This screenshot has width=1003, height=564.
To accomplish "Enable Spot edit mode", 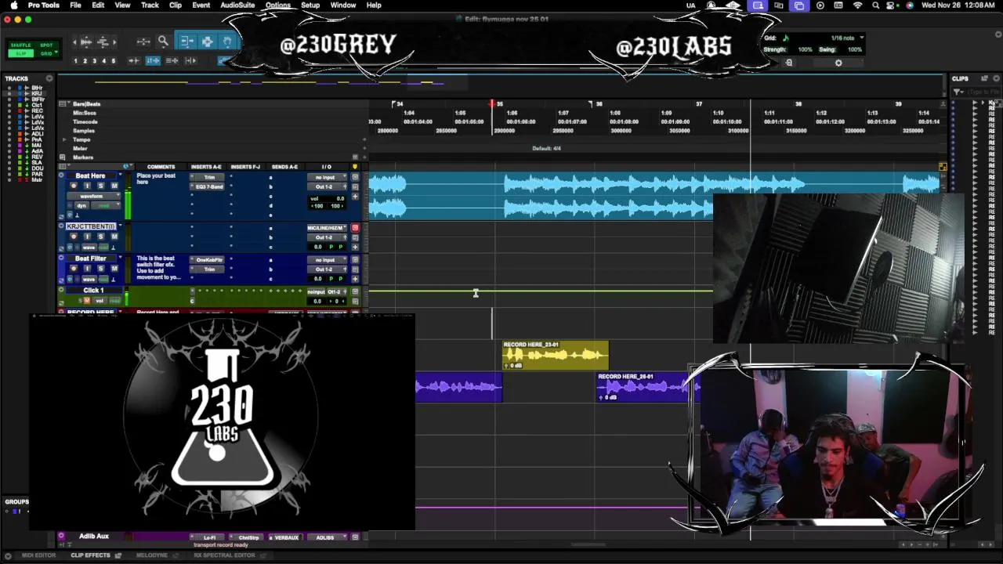I will [46, 45].
